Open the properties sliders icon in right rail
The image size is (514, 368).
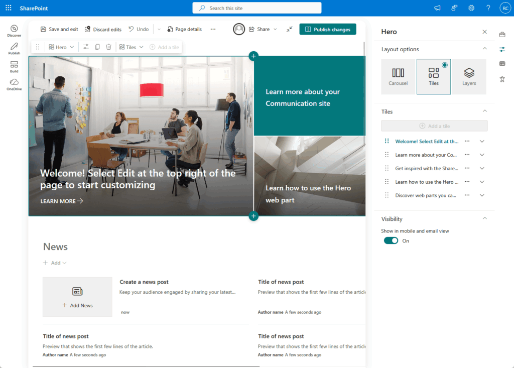(x=502, y=49)
